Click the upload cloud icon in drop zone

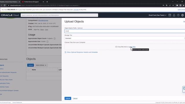[116, 47]
